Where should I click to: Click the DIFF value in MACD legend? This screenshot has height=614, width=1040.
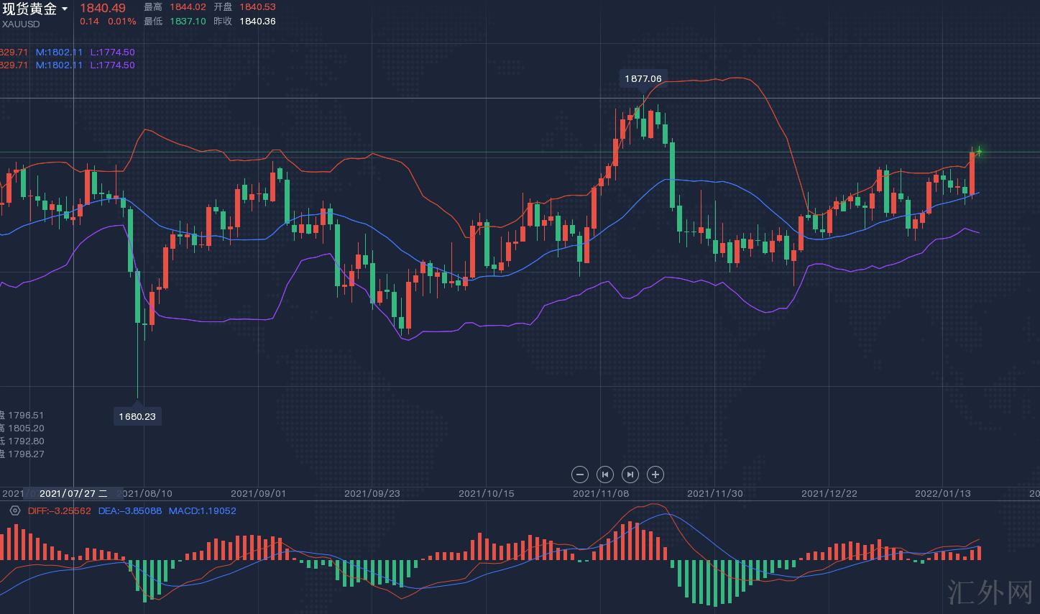[60, 510]
